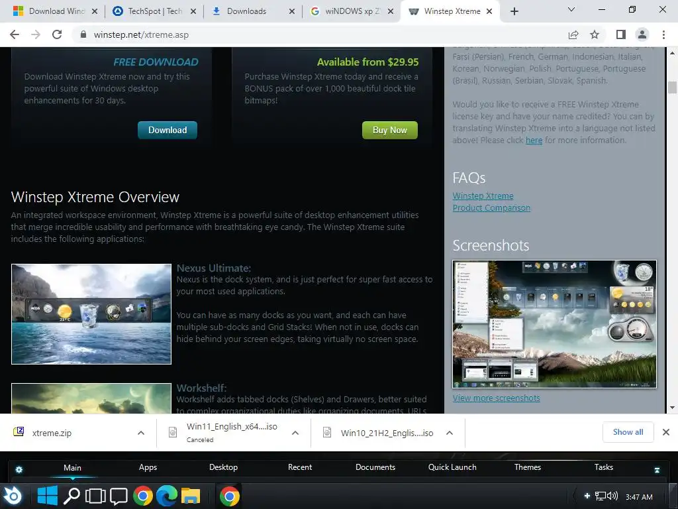Open the Chrome profile avatar
The height and width of the screenshot is (509, 678).
pos(642,34)
